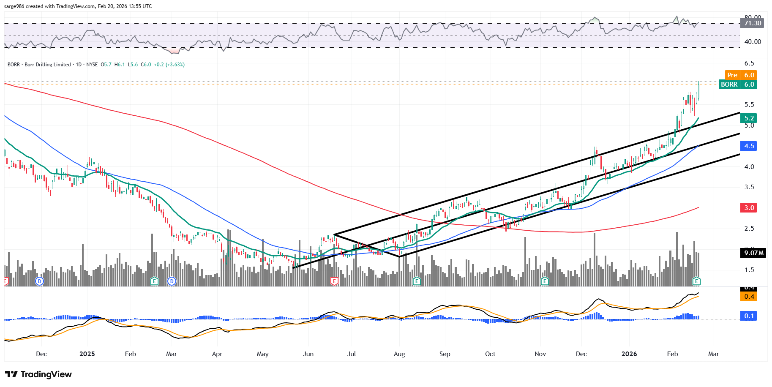
Task: Click the green earnings marker in November 2025
Action: click(x=545, y=281)
